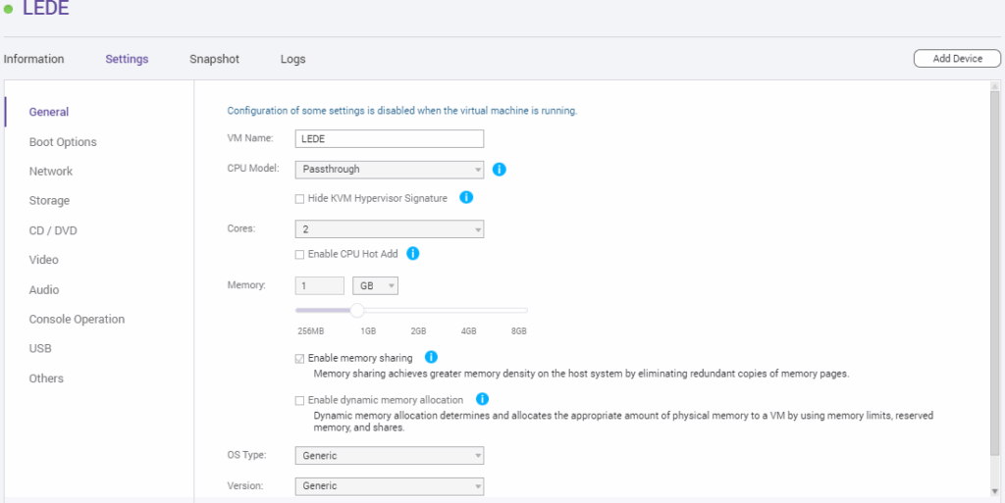This screenshot has height=503, width=1005.
Task: Open the Logs tab
Action: 292,60
